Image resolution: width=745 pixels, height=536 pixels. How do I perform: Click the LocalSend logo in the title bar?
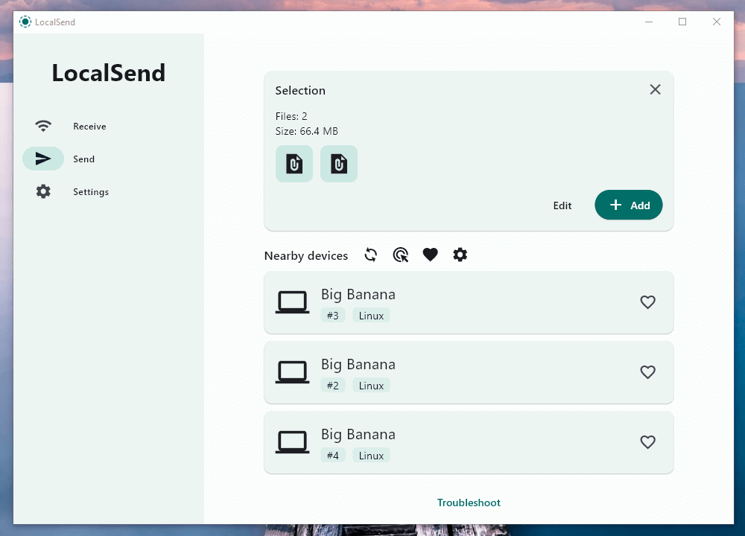click(25, 22)
